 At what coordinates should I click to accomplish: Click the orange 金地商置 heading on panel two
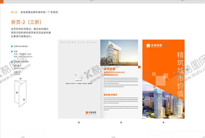point(109,69)
